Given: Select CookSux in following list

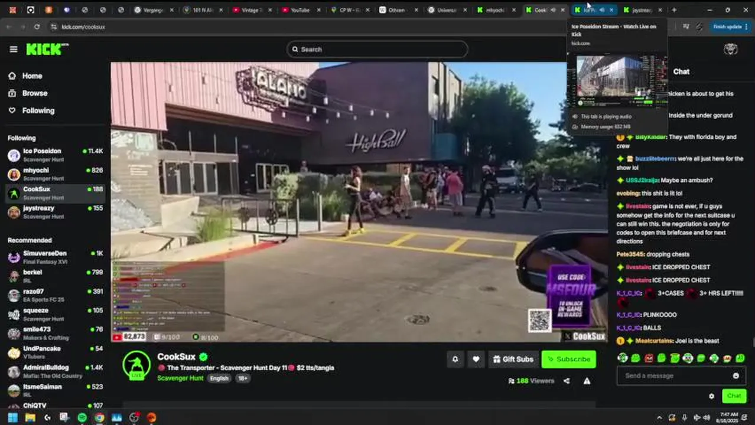Looking at the screenshot, I should [x=56, y=193].
